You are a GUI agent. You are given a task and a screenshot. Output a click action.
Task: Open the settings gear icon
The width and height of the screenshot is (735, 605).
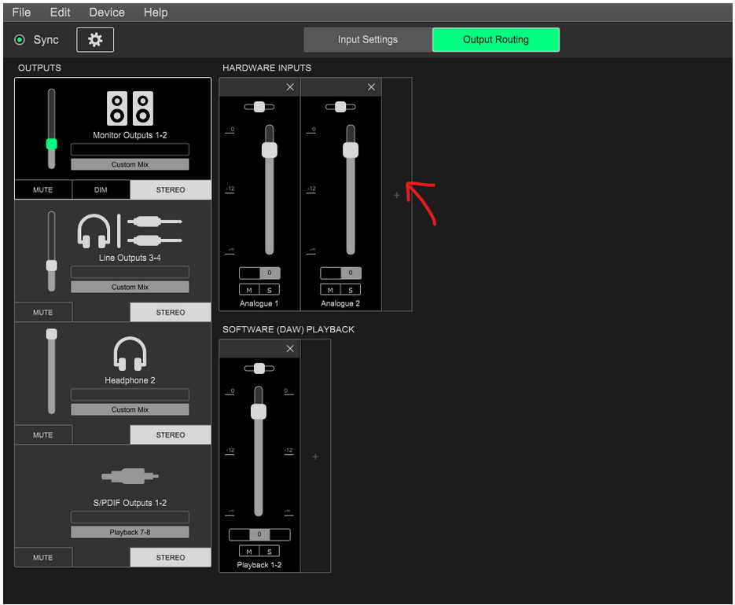tap(95, 40)
